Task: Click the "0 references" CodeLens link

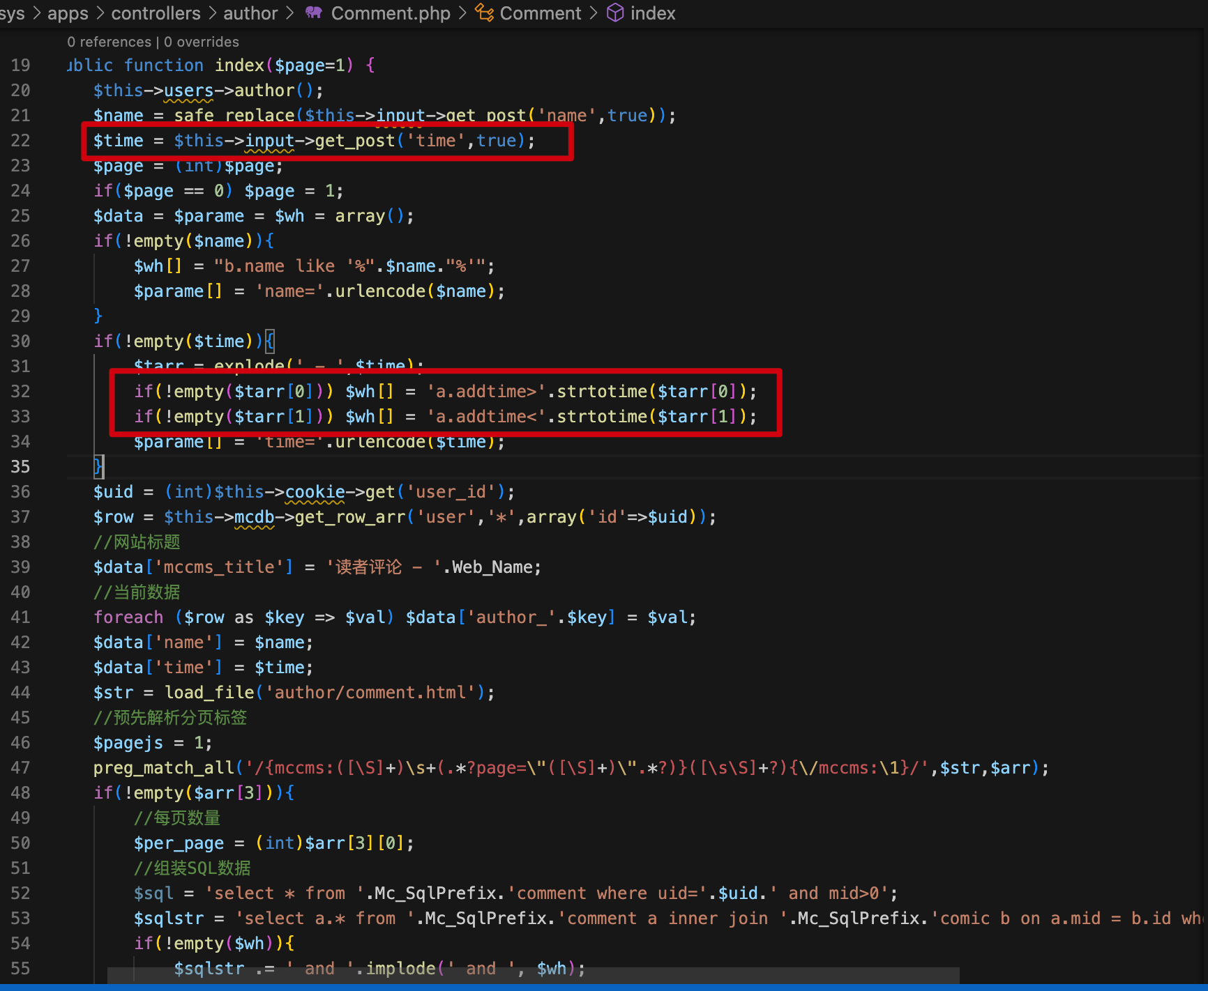Action: (x=109, y=42)
